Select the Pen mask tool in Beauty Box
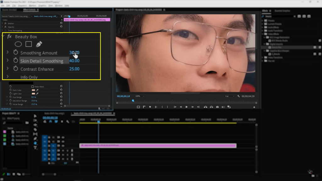322x181 pixels. pos(38,44)
